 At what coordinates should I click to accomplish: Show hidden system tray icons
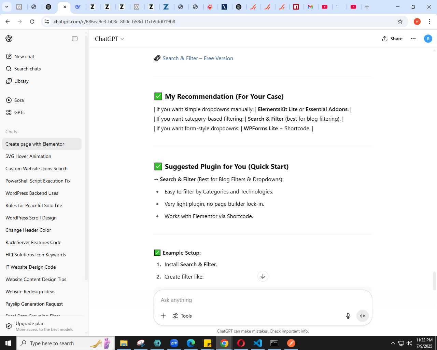tap(393, 343)
